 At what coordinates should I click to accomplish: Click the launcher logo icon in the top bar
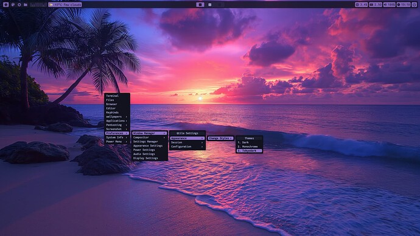coord(5,4)
